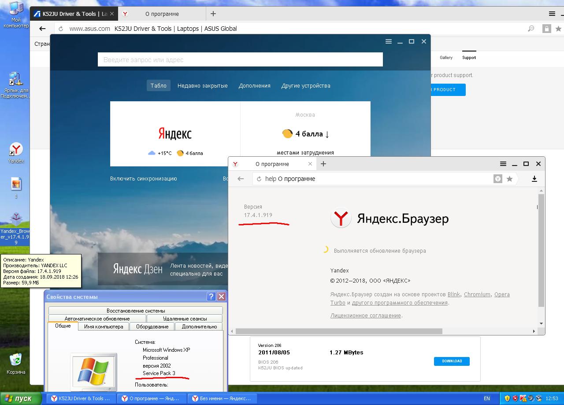Open new tab in the ASUS browser window

213,14
